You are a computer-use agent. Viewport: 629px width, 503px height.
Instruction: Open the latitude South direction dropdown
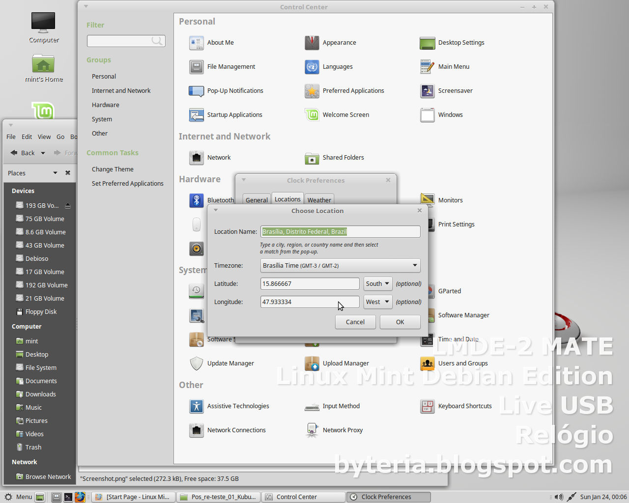click(377, 283)
